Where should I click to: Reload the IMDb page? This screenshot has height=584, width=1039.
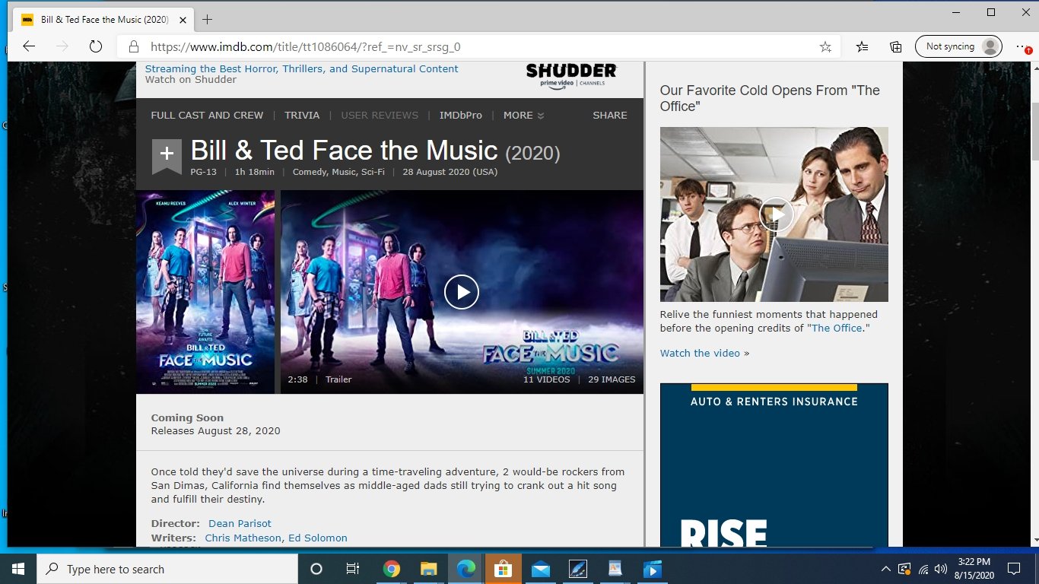coord(94,46)
